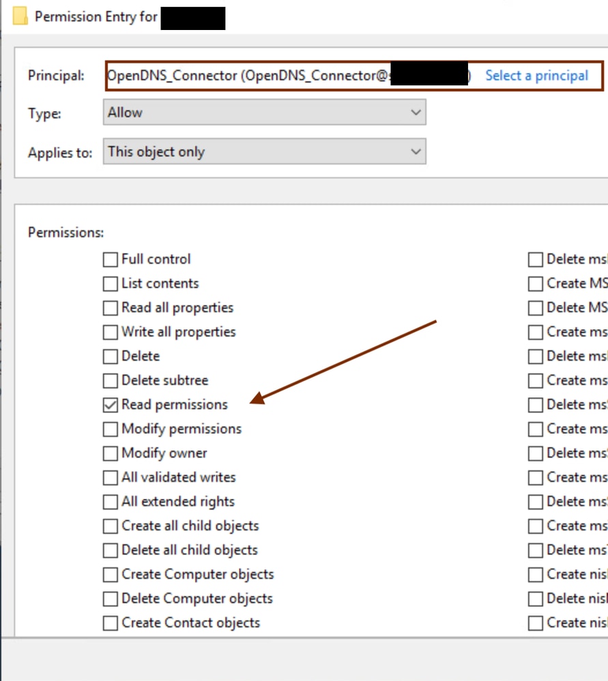
Task: Enable All extended rights checkbox
Action: 111,502
